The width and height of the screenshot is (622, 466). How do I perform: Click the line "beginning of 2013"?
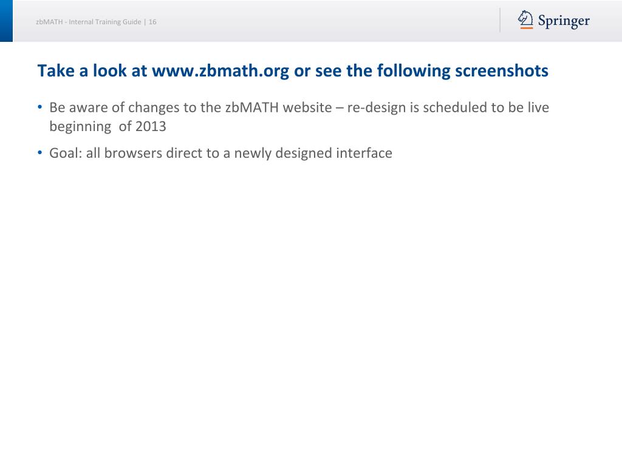coord(108,126)
